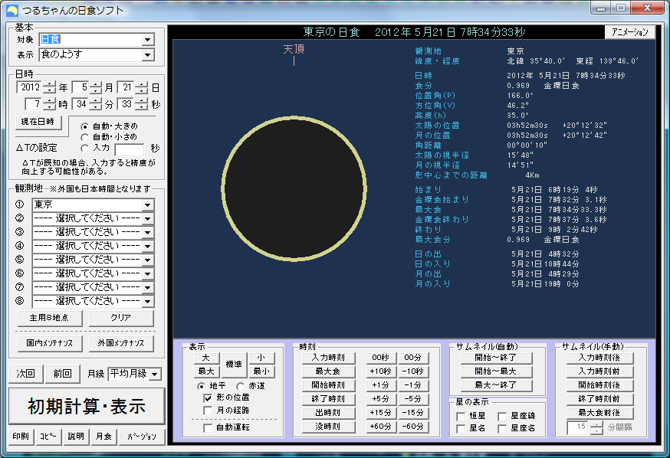This screenshot has height=458, width=670.
Task: Check the 恒星 star display box
Action: (x=461, y=416)
